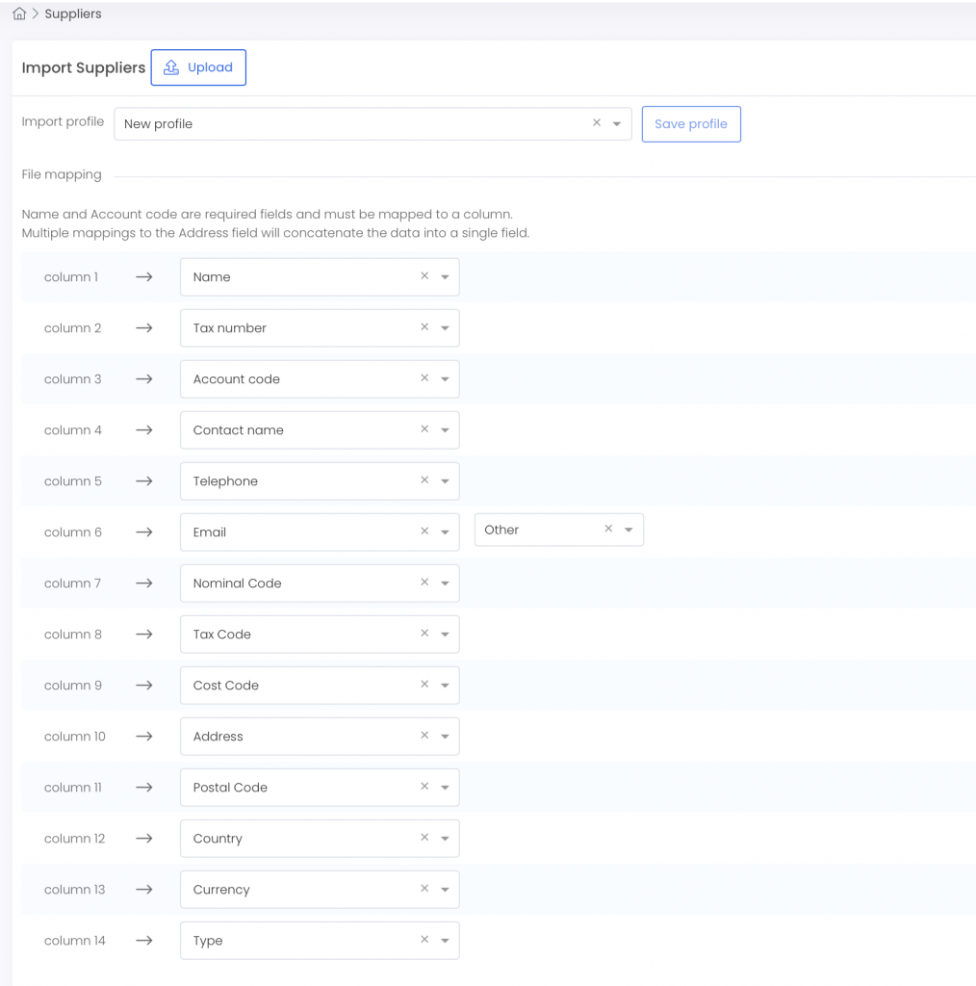
Task: Clear the Nominal Code mapping X
Action: [424, 583]
